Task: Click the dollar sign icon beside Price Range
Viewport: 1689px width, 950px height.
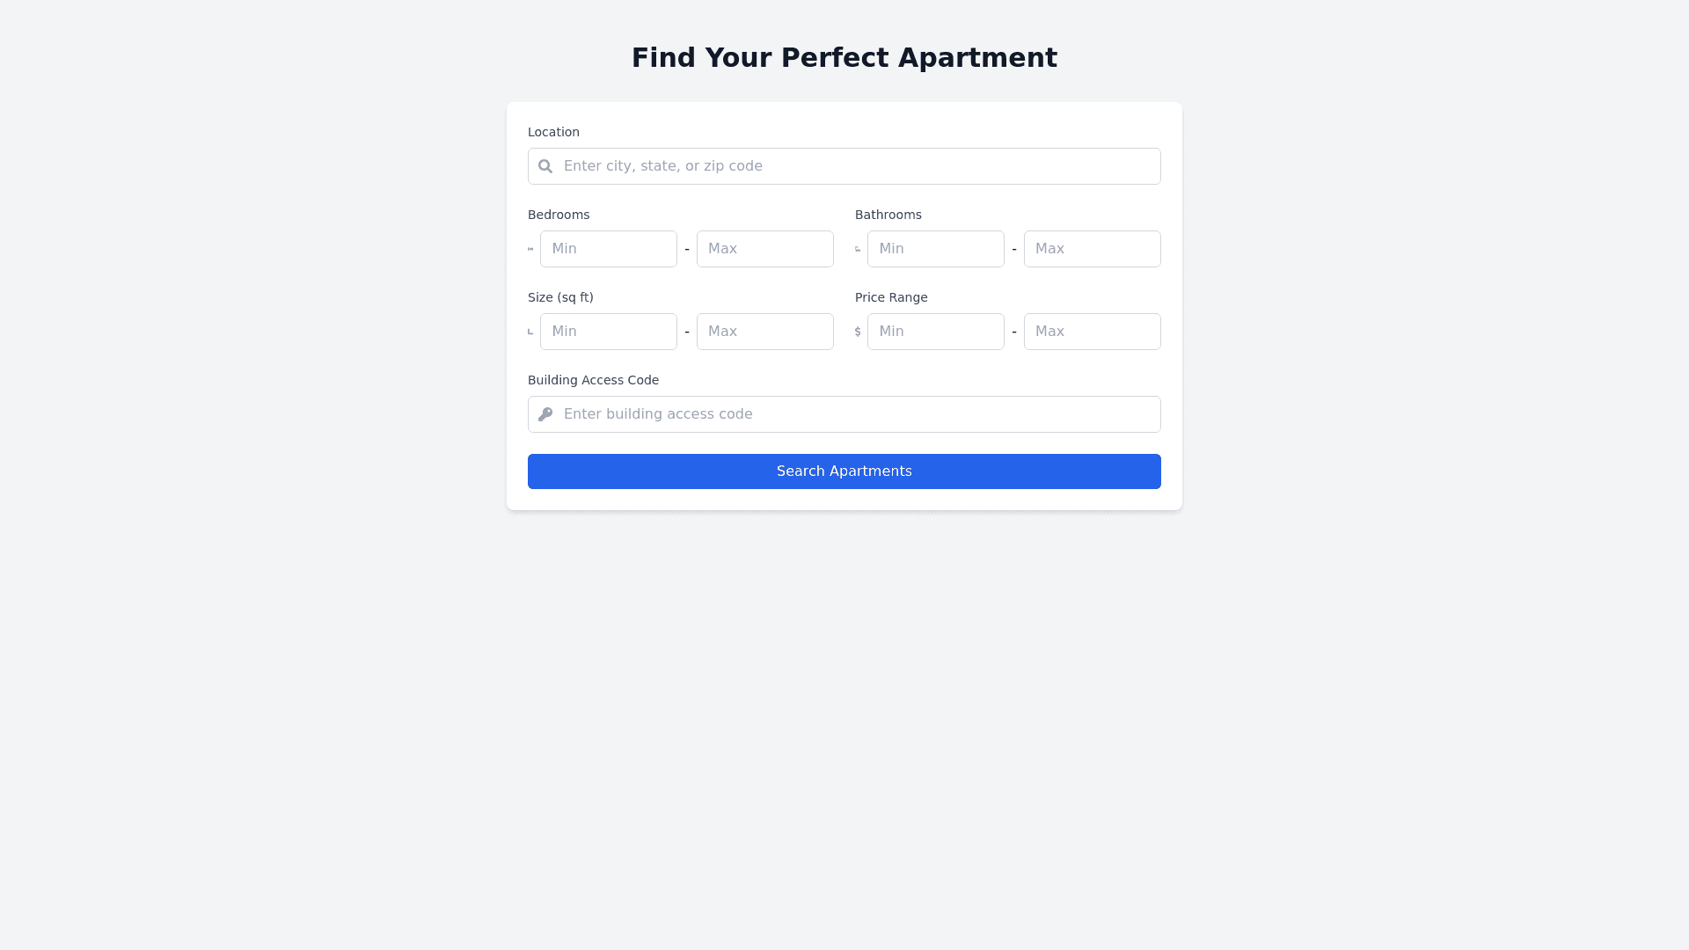Action: (x=858, y=332)
